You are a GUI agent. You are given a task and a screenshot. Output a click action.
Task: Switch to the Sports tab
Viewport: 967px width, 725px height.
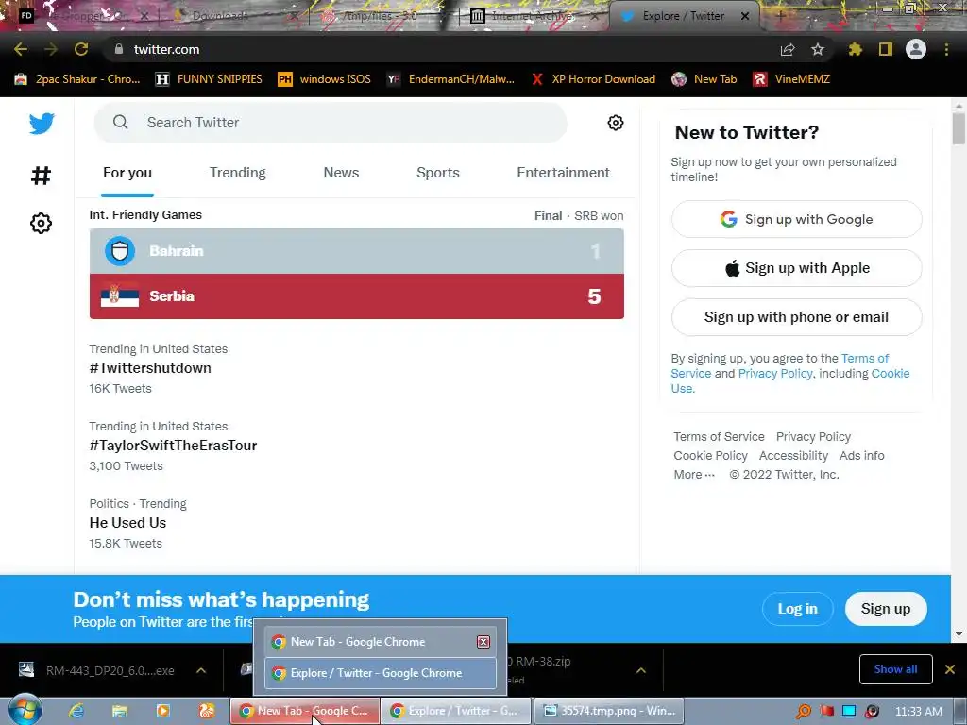(438, 173)
